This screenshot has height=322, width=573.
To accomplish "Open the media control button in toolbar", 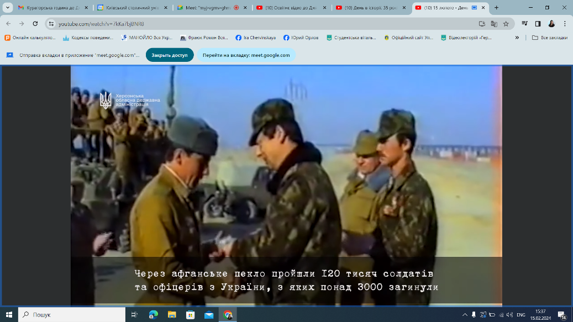I will [x=524, y=24].
